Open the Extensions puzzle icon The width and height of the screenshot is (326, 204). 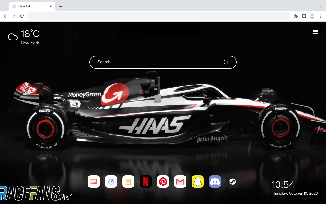pyautogui.click(x=296, y=16)
